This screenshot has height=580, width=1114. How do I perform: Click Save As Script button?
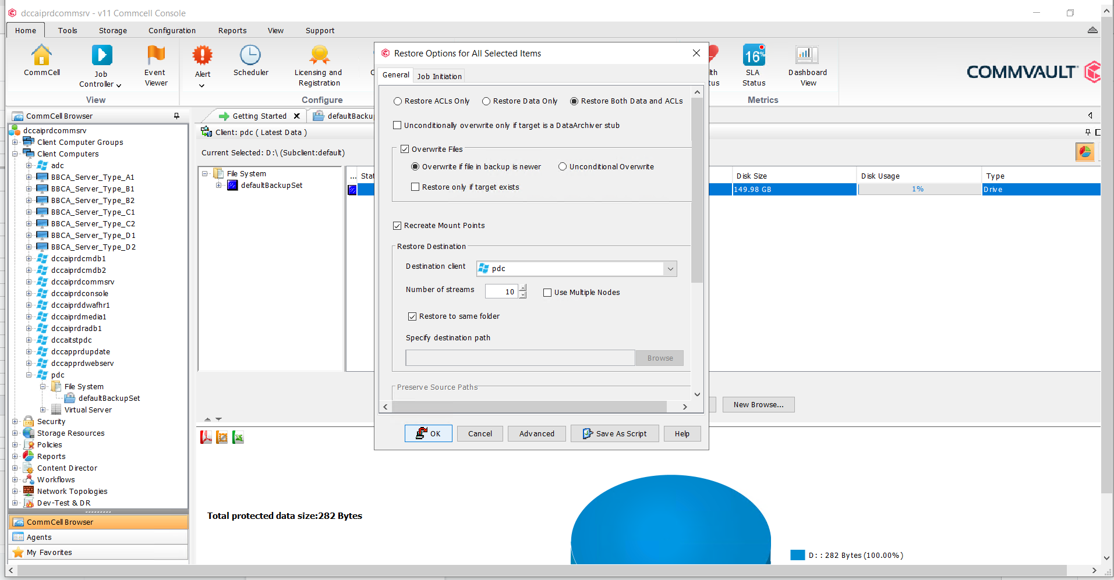click(615, 433)
